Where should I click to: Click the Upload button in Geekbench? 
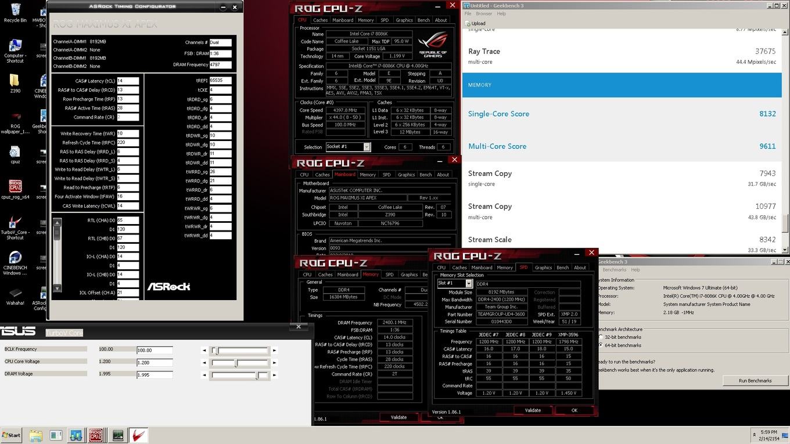coord(475,23)
